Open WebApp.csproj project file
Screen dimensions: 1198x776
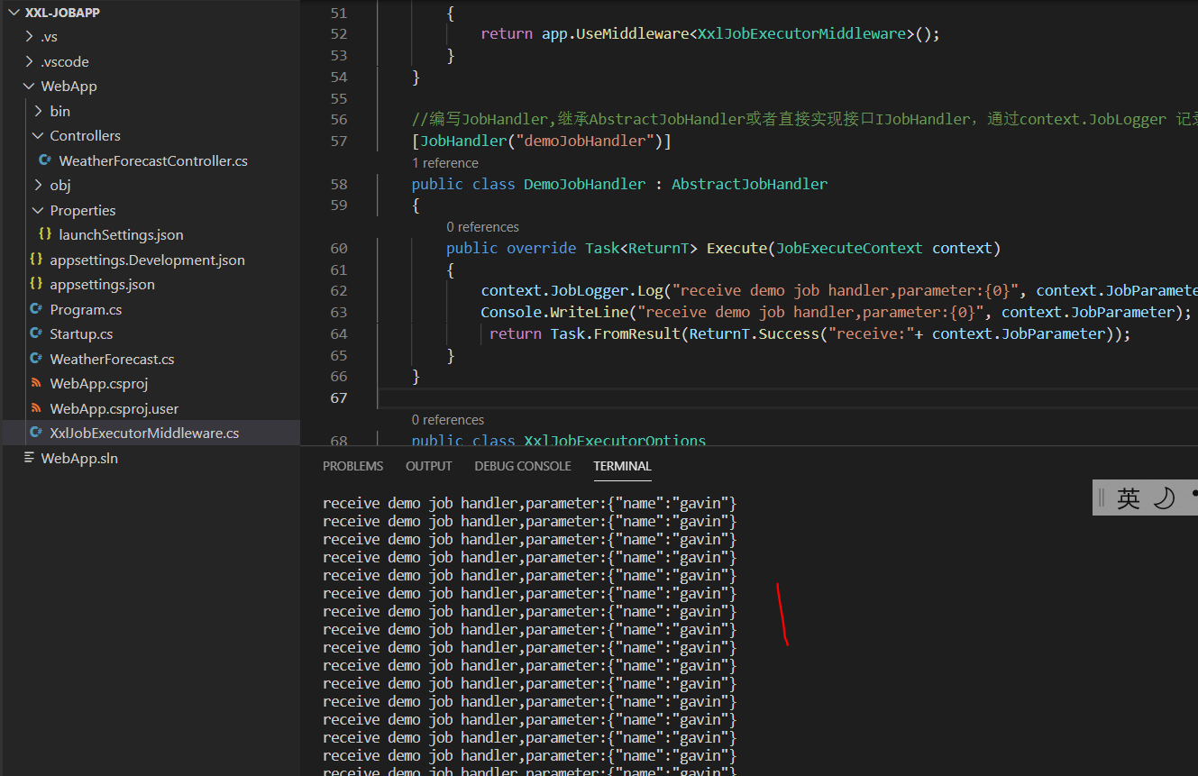(x=98, y=384)
